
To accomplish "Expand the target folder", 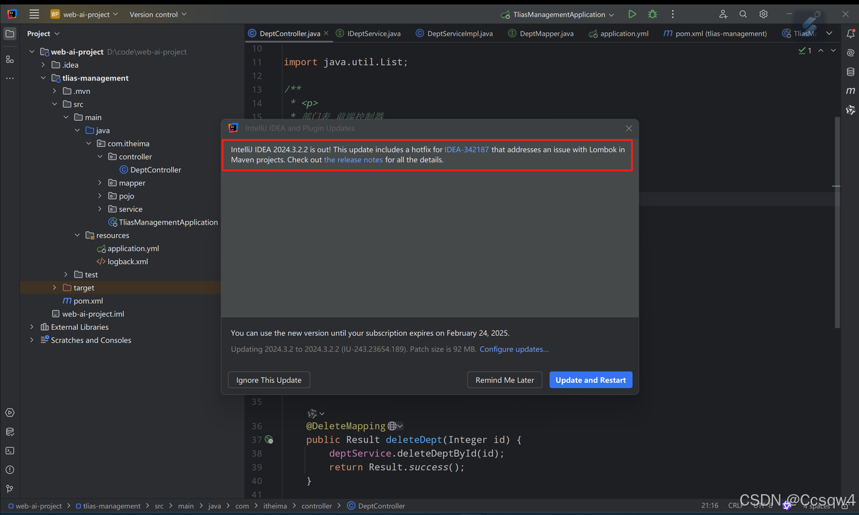I will (x=54, y=288).
